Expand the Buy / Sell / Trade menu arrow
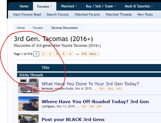 tap(115, 7)
